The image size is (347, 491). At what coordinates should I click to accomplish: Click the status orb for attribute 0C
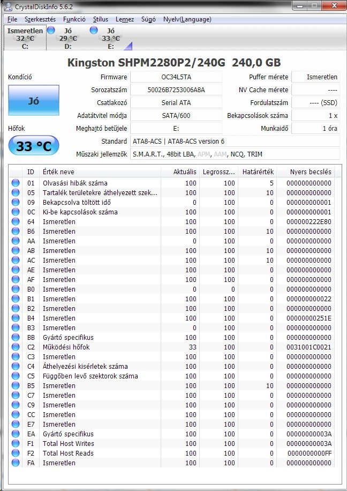click(x=16, y=212)
